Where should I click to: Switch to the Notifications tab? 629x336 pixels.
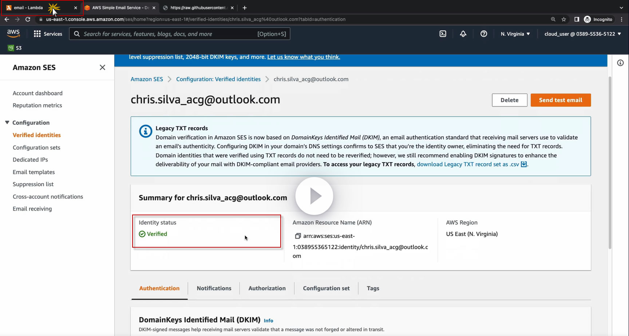[x=214, y=288]
